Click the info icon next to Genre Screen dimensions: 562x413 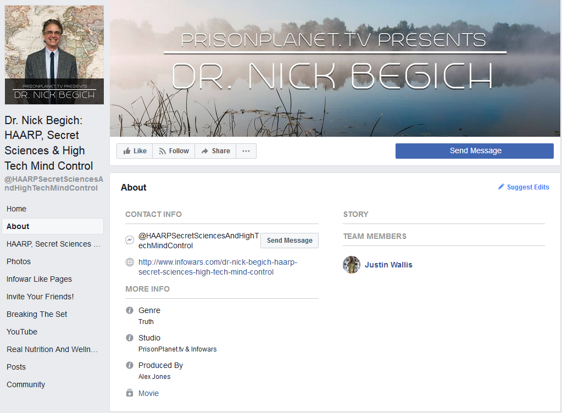(x=130, y=310)
